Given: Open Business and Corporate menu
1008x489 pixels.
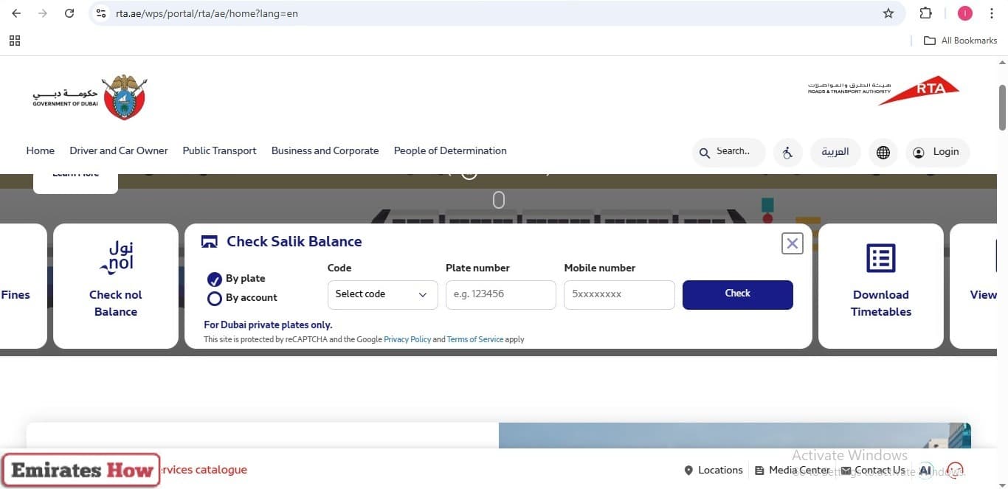Looking at the screenshot, I should [325, 150].
